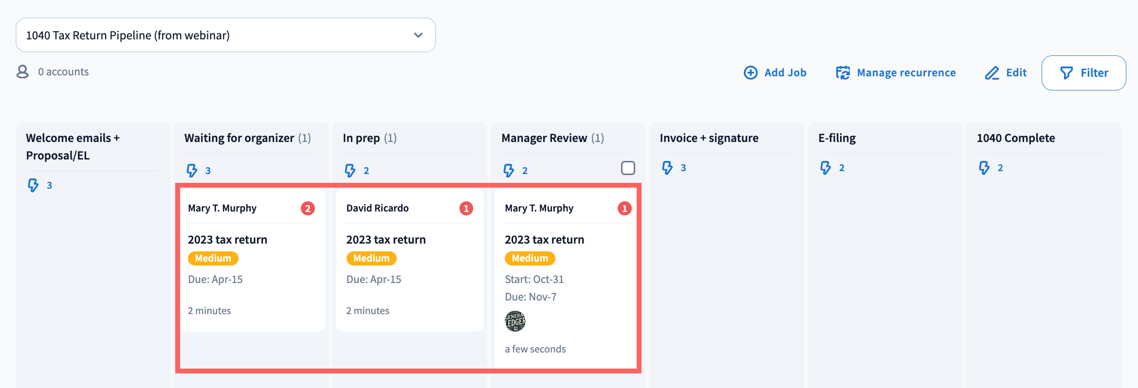
Task: Tick the Manager Review column checkbox
Action: click(x=628, y=168)
